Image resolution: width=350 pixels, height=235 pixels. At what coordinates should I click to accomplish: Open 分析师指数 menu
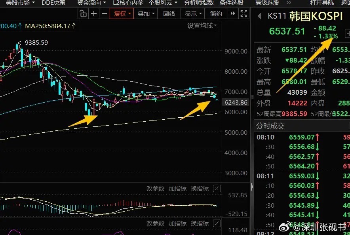(199, 3)
